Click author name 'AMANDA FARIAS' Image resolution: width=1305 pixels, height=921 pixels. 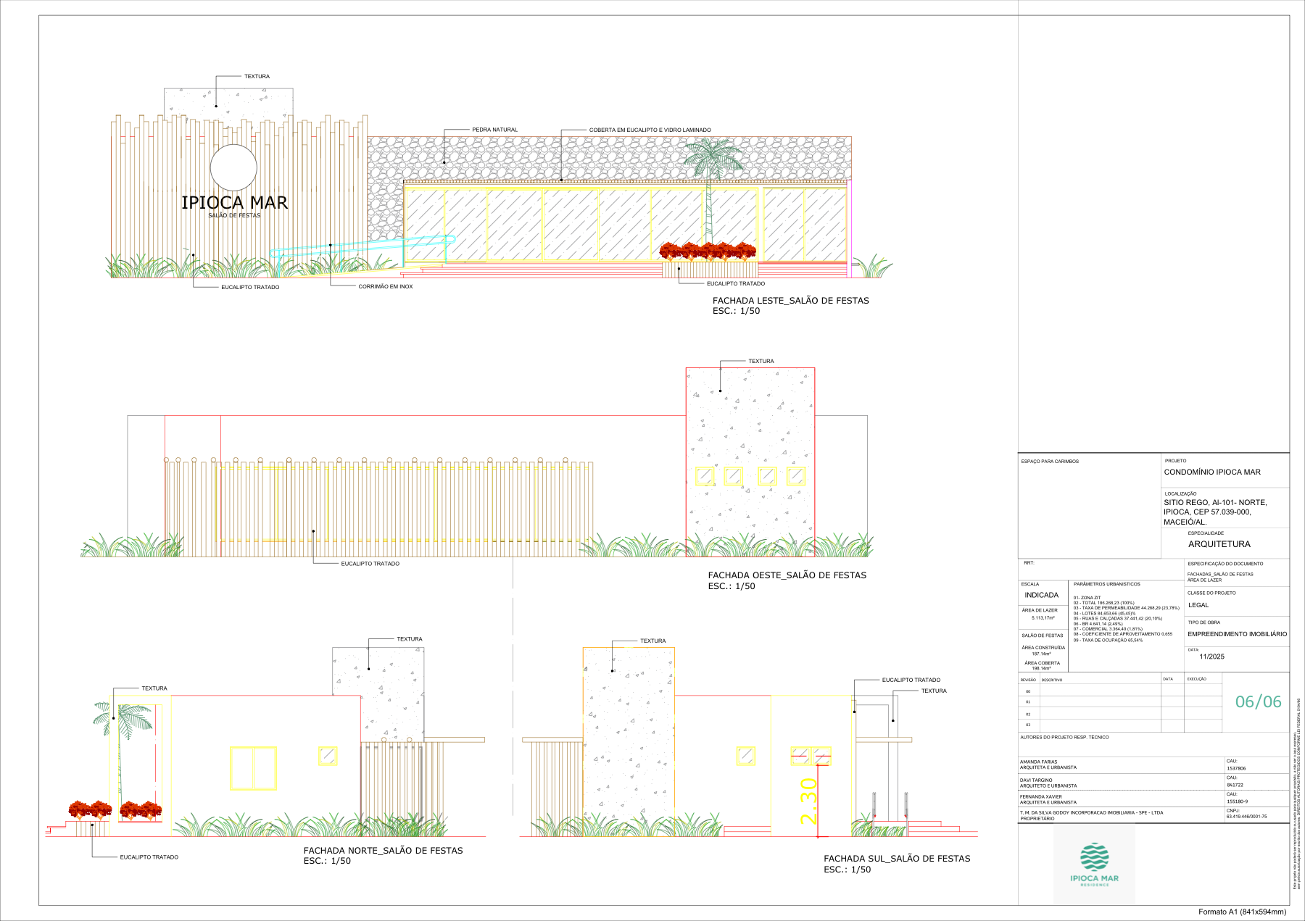point(1038,762)
